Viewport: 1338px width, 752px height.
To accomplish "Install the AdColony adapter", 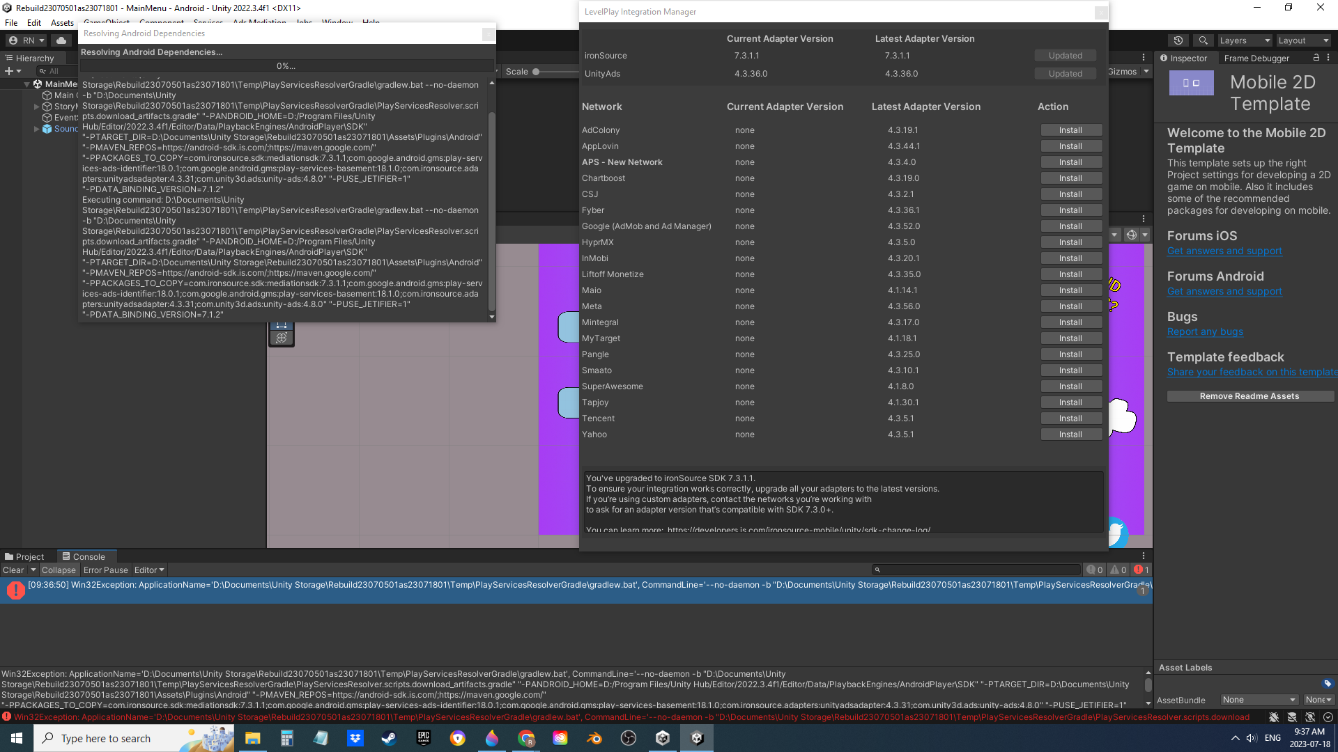I will pyautogui.click(x=1070, y=130).
